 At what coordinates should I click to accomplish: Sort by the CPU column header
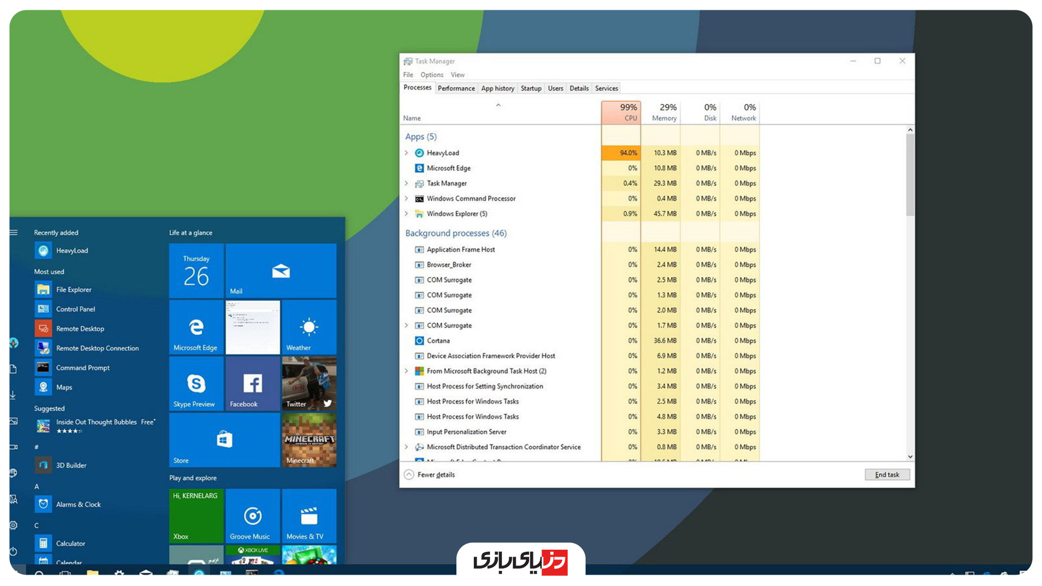621,112
